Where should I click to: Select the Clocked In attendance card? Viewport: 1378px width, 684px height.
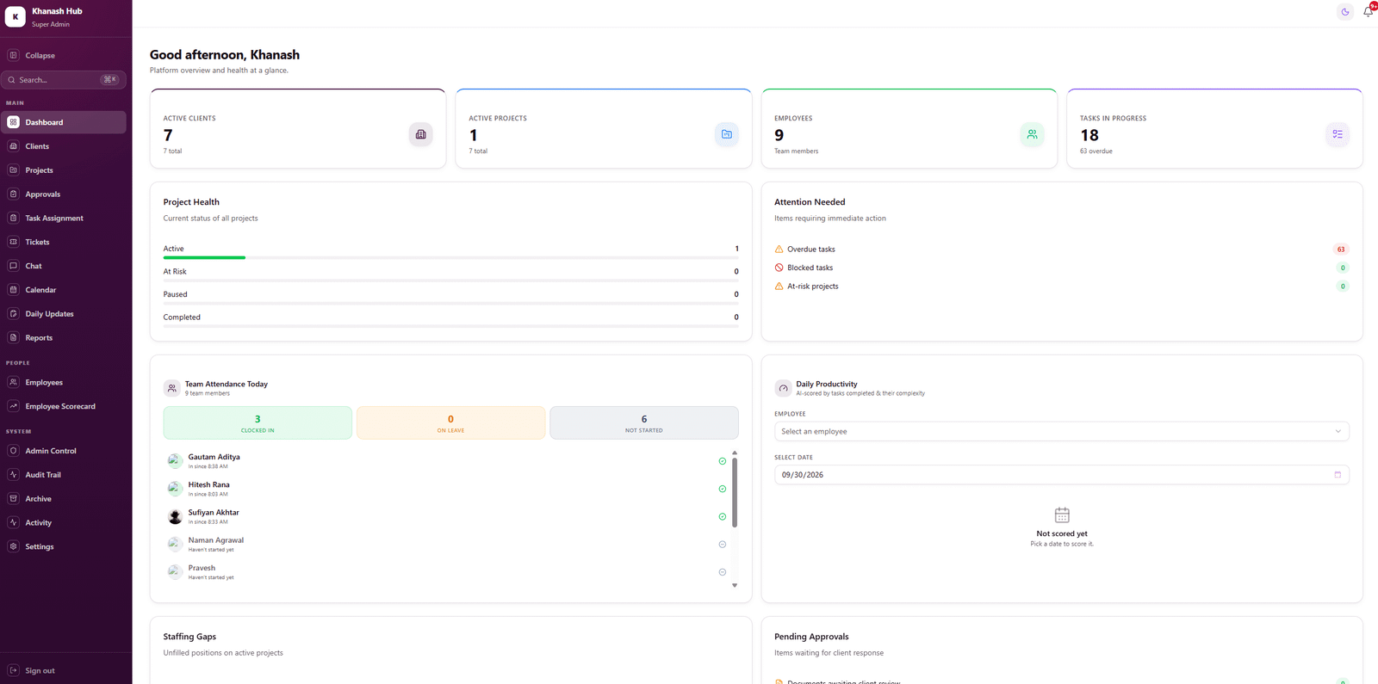[258, 422]
